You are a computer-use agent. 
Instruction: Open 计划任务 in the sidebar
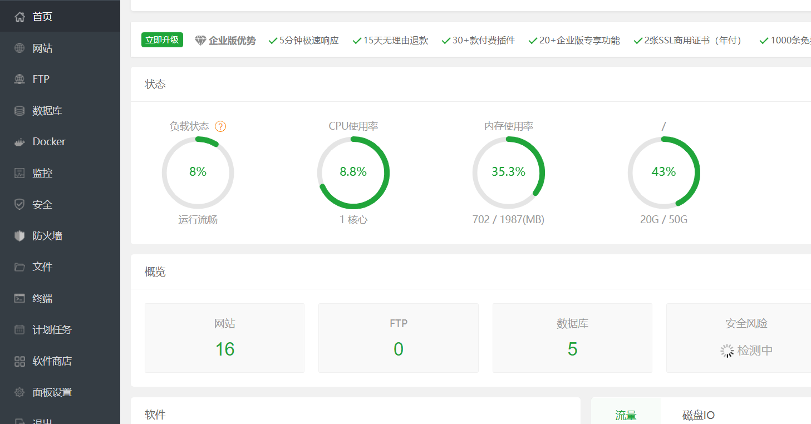[52, 330]
